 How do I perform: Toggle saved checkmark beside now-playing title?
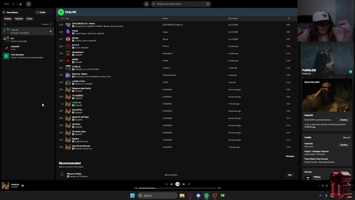(23, 186)
